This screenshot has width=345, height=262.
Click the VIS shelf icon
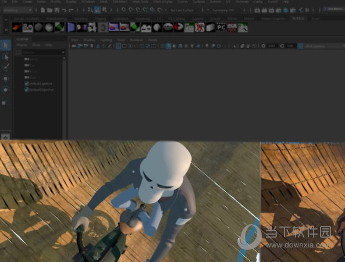pyautogui.click(x=189, y=27)
